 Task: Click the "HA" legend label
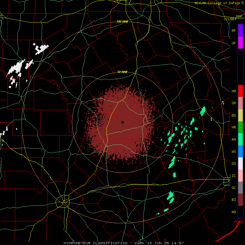coord(234,91)
